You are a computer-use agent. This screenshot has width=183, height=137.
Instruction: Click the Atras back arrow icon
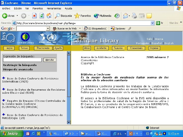[x=5, y=16]
